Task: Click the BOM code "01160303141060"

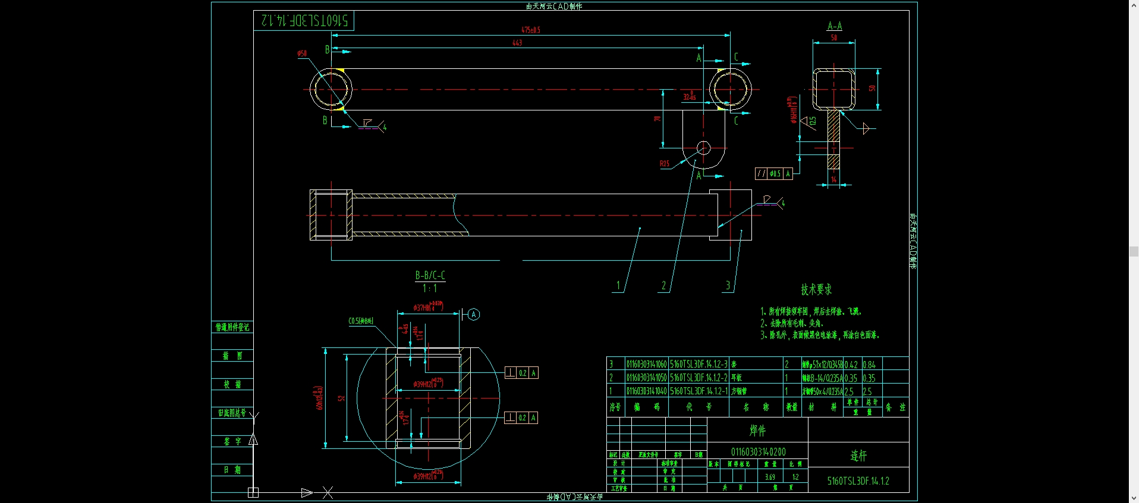Action: click(646, 364)
